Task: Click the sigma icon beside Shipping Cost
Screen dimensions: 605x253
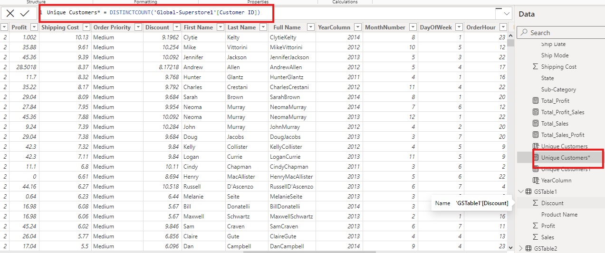Action: (536, 67)
